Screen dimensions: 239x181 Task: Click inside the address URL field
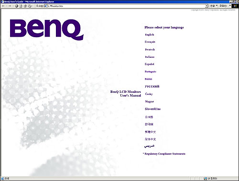pos(126,6)
